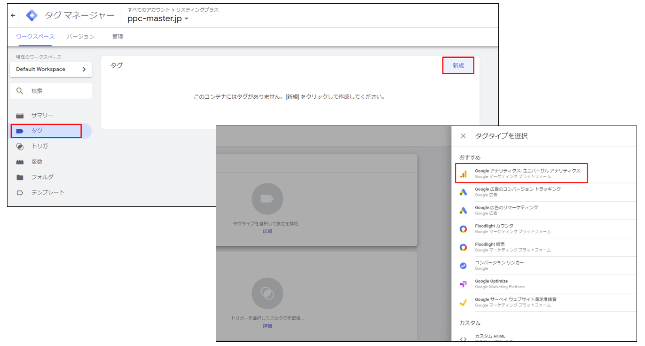Click the Floodlight 販売 ring icon
Viewport: 645px width, 346px height.
click(x=464, y=247)
